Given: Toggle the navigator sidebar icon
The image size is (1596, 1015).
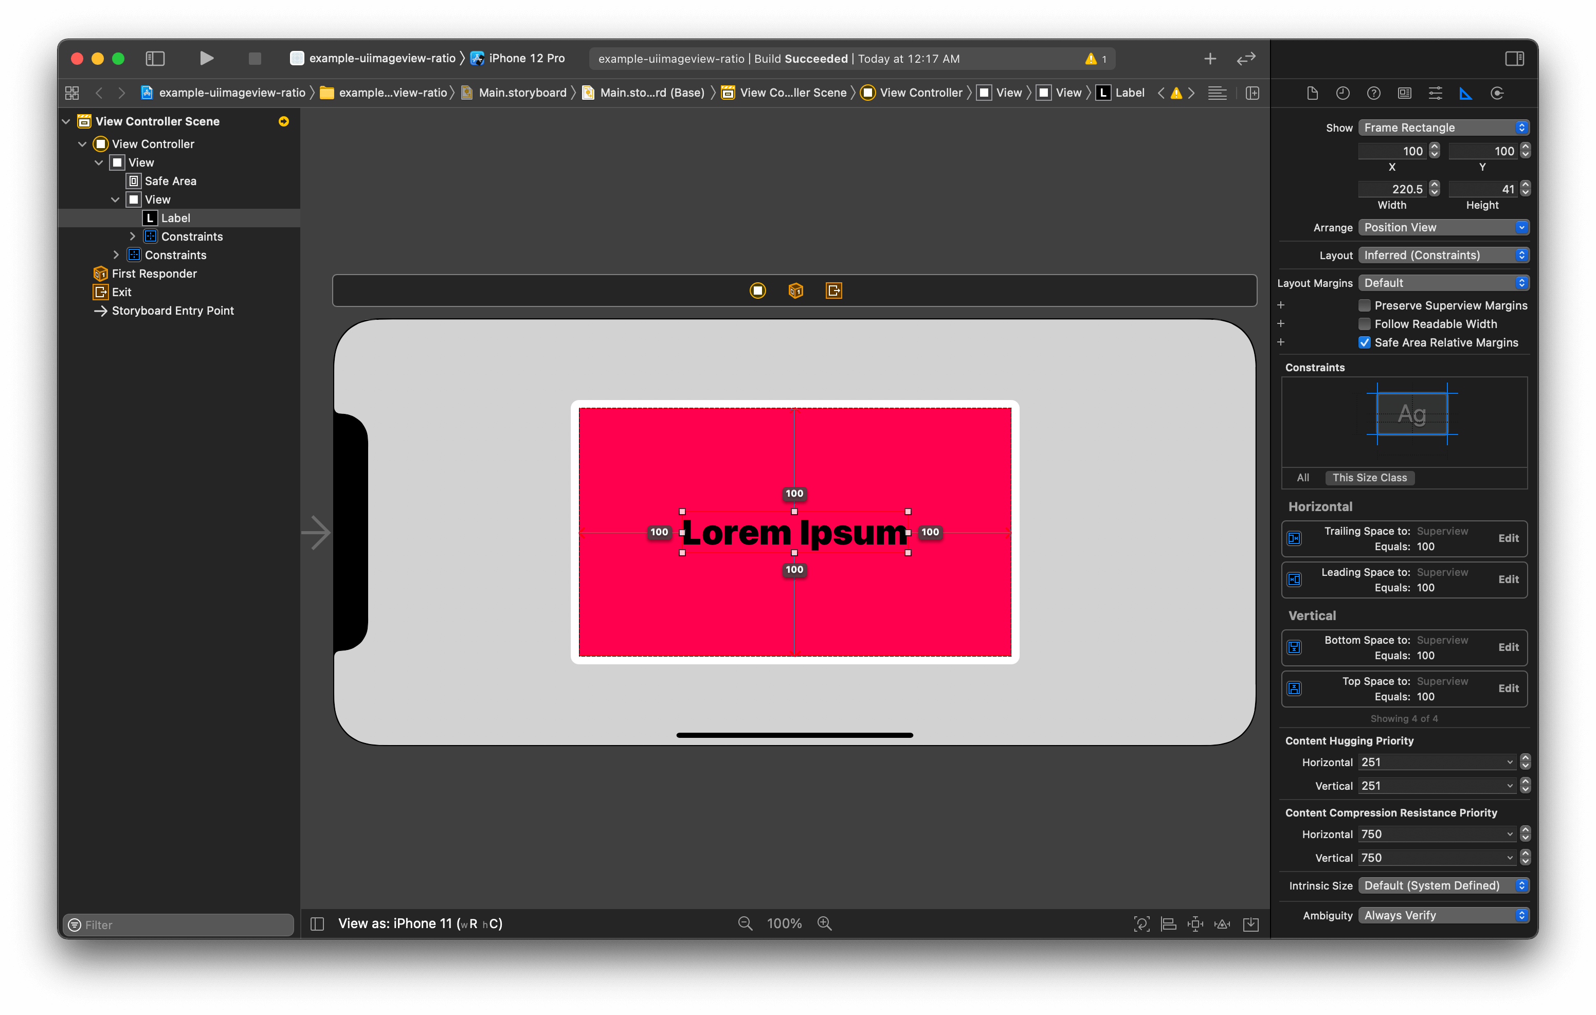Looking at the screenshot, I should pyautogui.click(x=155, y=58).
